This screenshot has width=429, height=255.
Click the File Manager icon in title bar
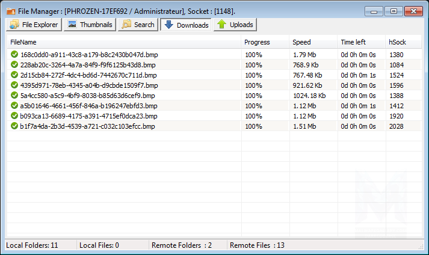10,10
